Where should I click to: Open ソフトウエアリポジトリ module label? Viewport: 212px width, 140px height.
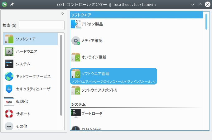(x=99, y=90)
